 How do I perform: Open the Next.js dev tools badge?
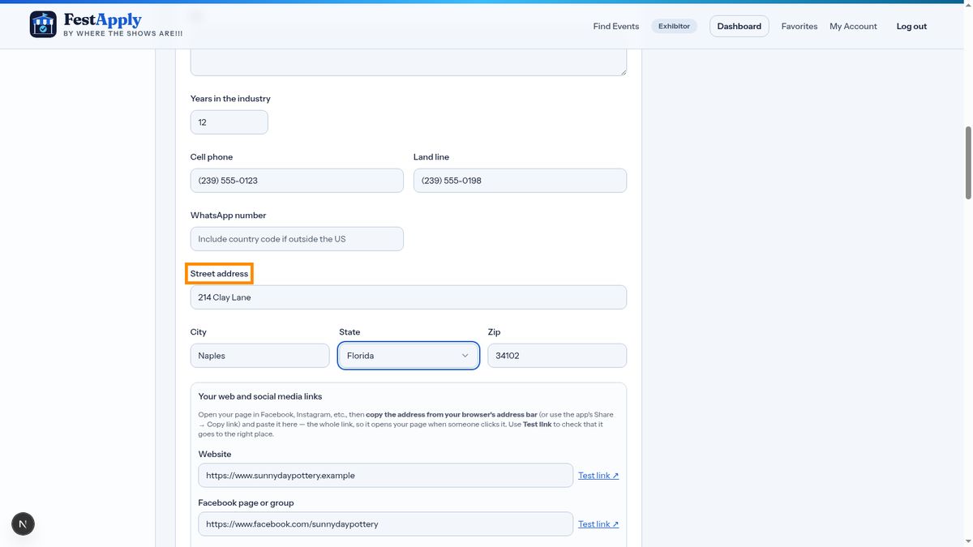point(23,524)
